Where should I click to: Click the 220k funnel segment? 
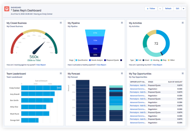(95, 55)
